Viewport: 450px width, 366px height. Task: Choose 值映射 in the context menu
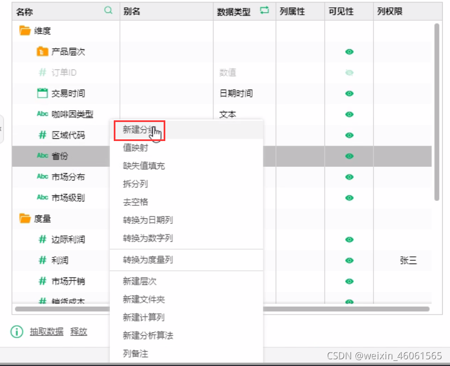[137, 147]
